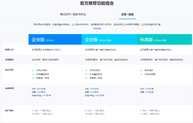Click check icon beside 报表统一管理 in 公有云 column

point(33,78)
